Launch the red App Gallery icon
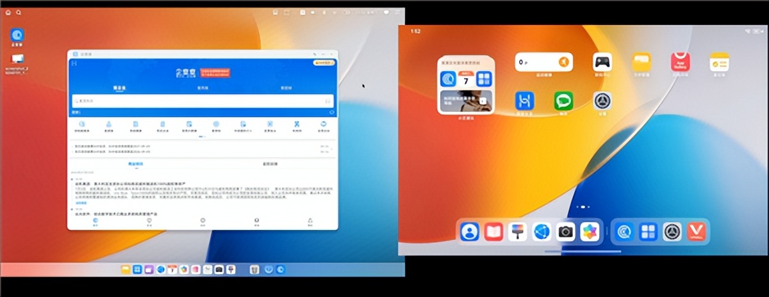Viewport: 769px width, 297px height. [680, 62]
